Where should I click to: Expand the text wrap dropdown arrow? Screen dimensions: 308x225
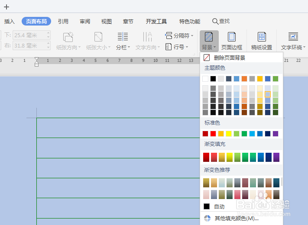pyautogui.click(x=304, y=47)
